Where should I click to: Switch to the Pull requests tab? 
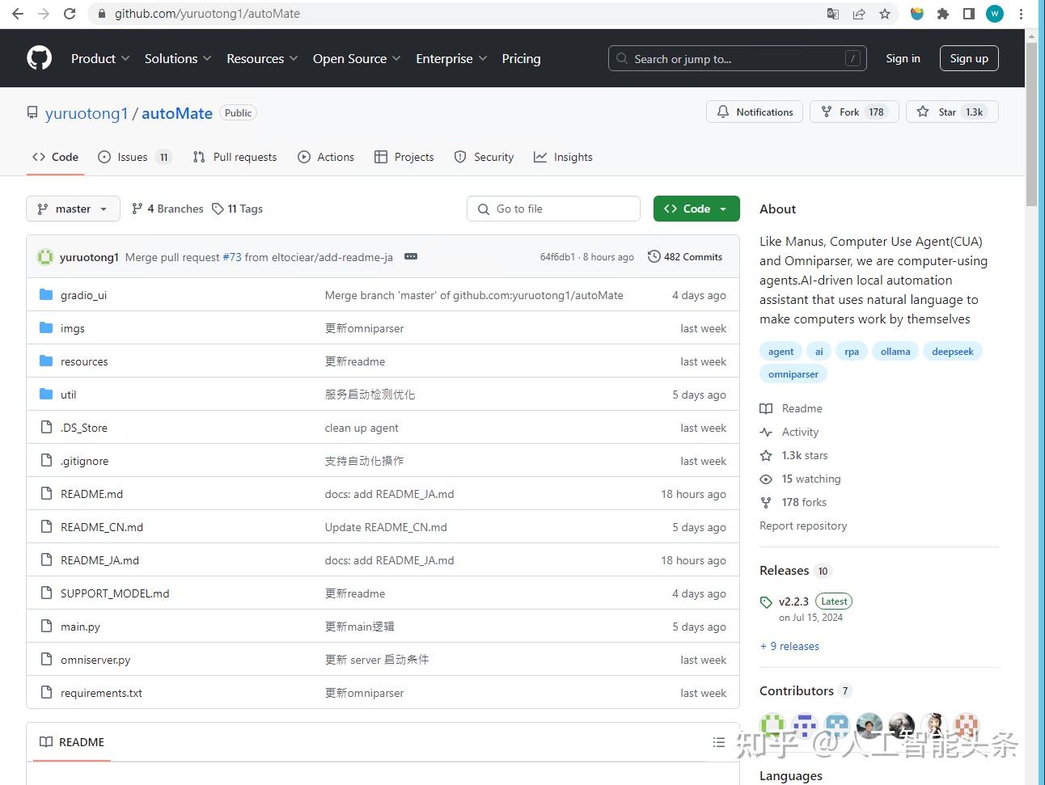pos(235,157)
